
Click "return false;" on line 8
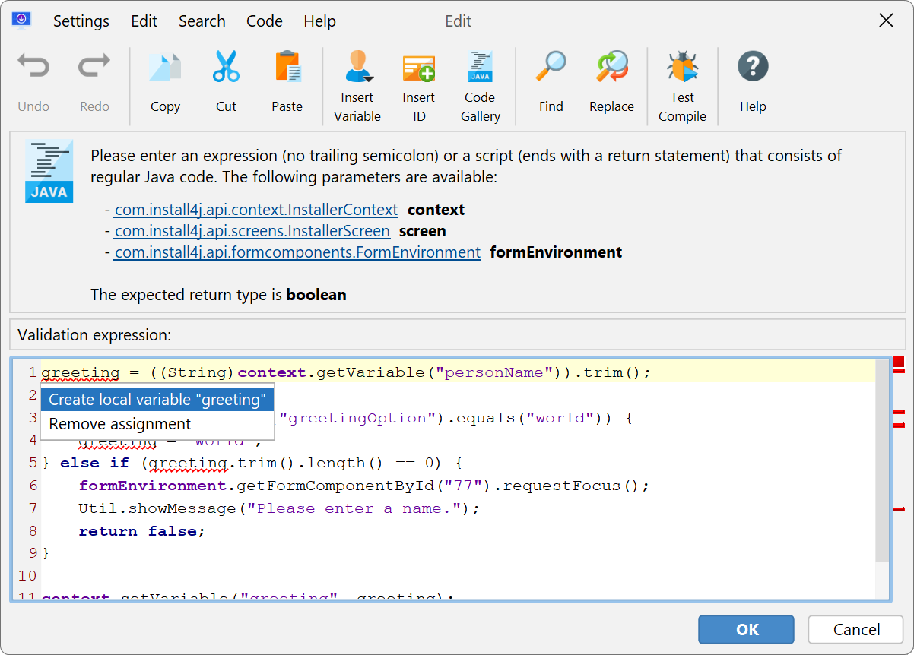pyautogui.click(x=142, y=531)
